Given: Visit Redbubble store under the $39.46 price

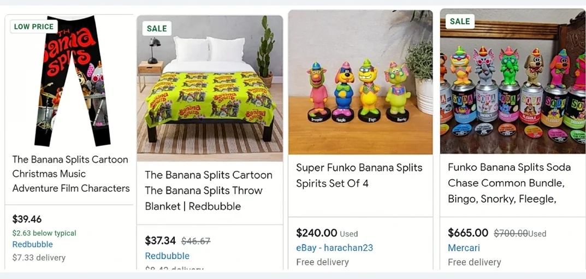Looking at the screenshot, I should point(33,245).
